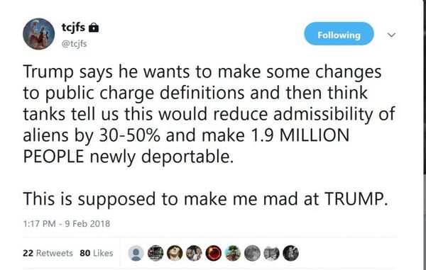Viewport: 426px width, 270px height.
Task: View the 22 Retweets list
Action: coord(48,253)
